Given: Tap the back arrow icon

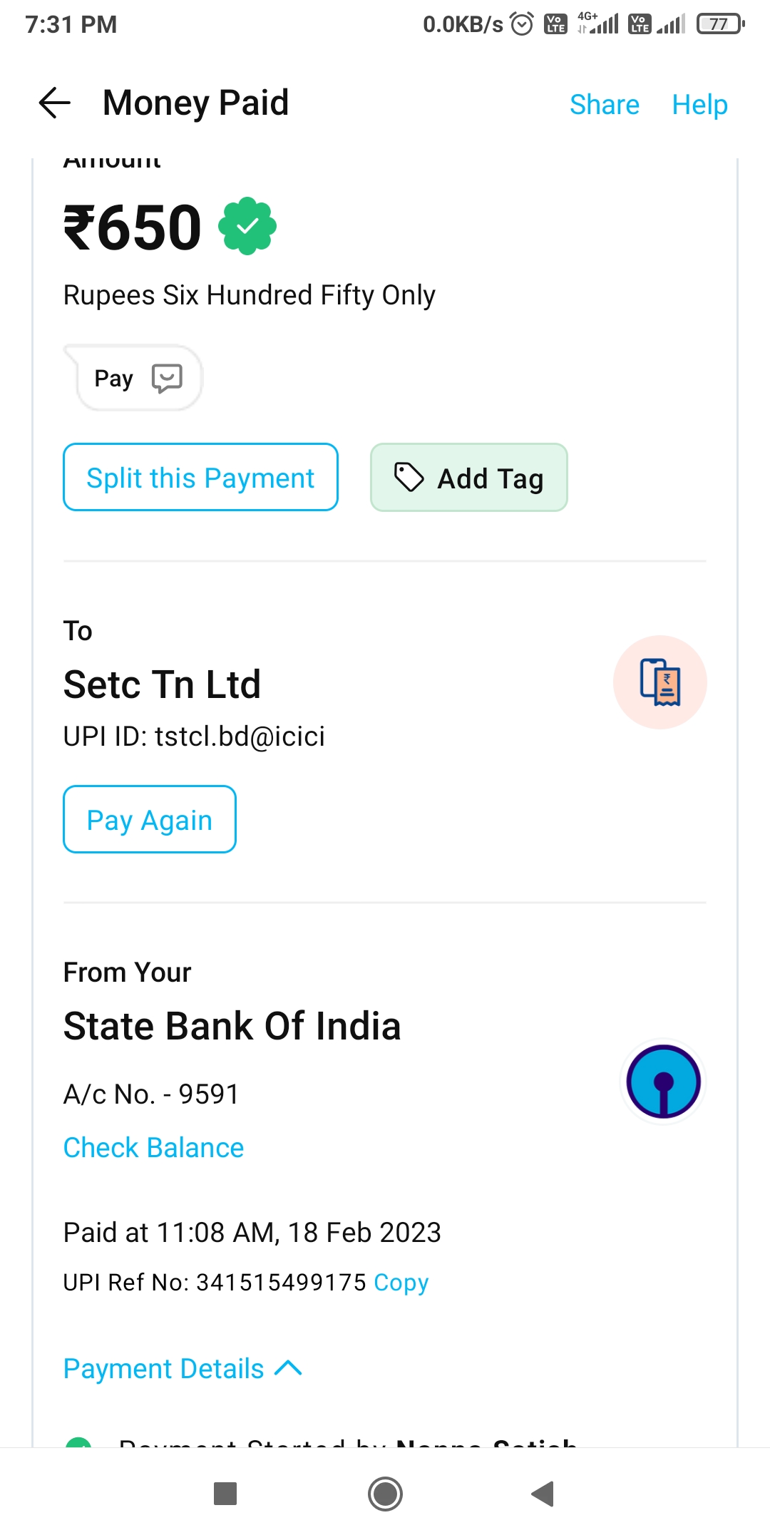Looking at the screenshot, I should [55, 103].
